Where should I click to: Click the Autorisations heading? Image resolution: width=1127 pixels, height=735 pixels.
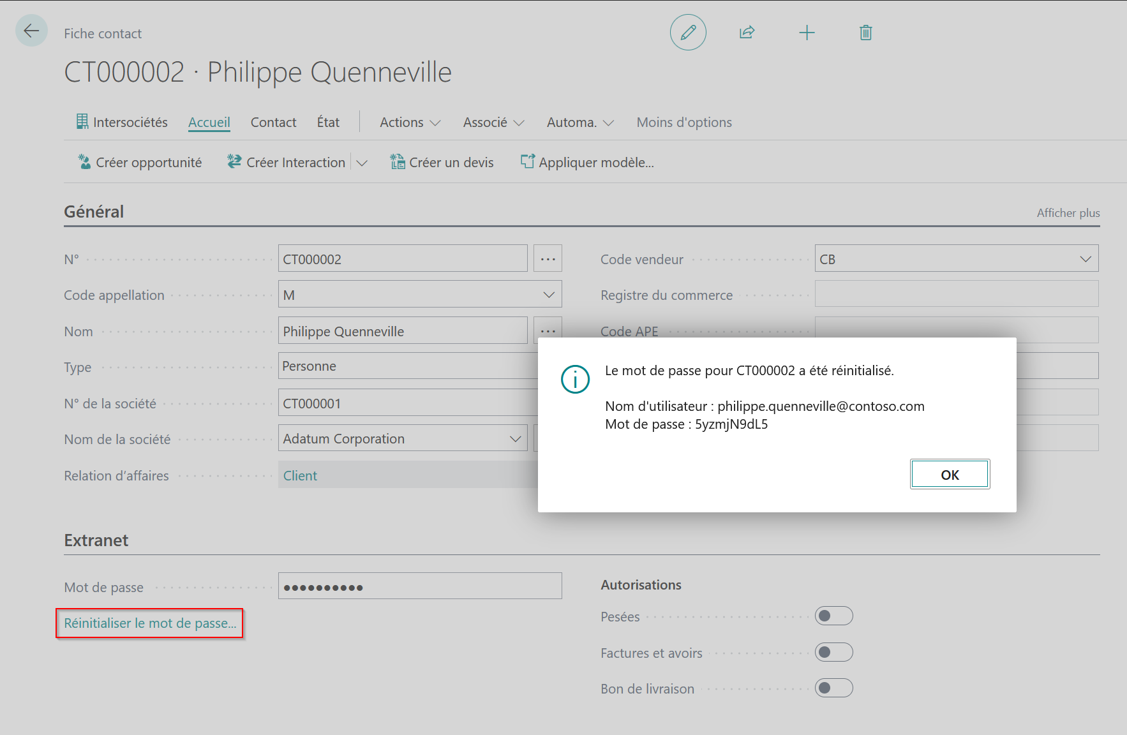click(x=641, y=585)
